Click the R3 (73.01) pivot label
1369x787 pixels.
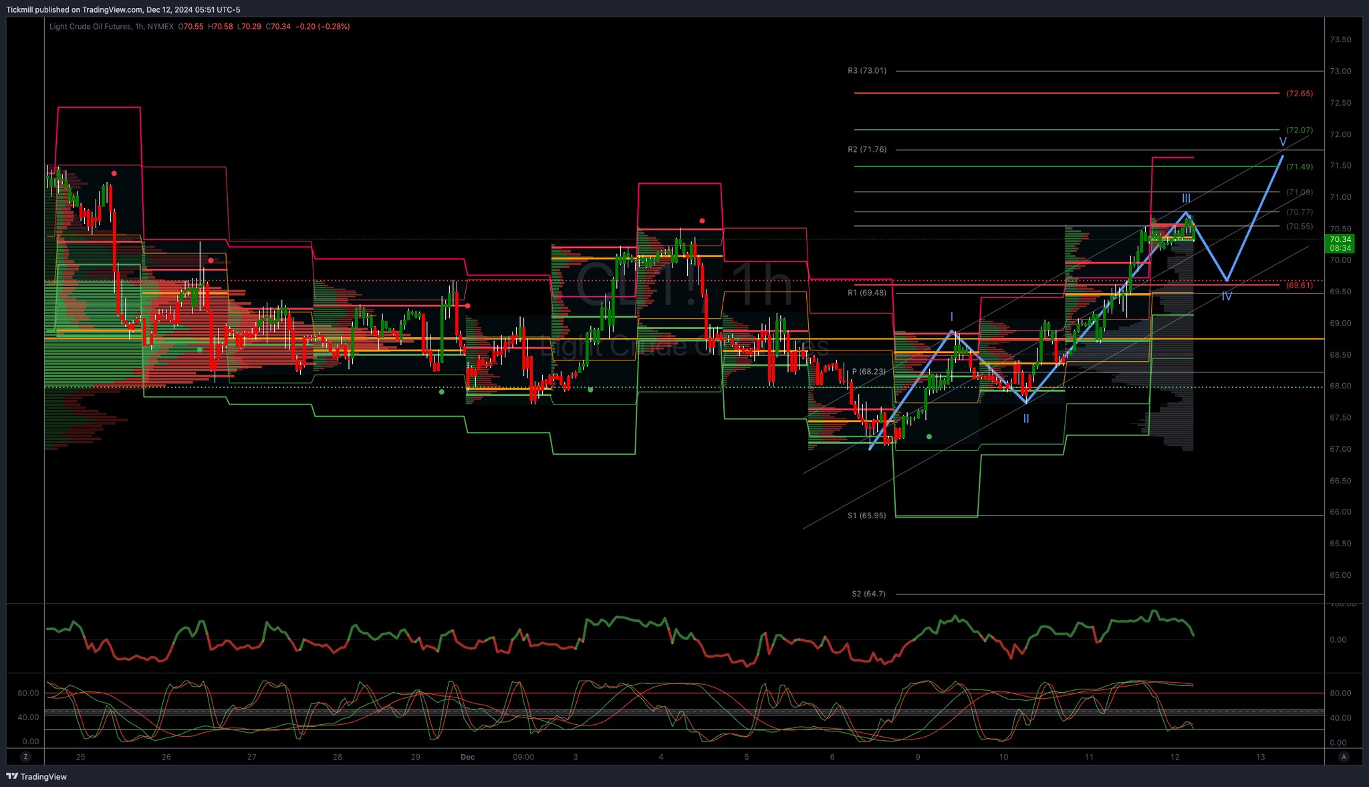(867, 71)
